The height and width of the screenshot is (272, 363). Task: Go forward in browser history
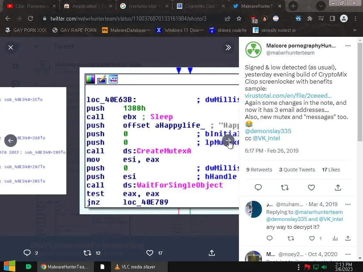(x=19, y=18)
